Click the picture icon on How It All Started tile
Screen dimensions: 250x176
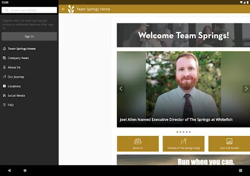coord(229,141)
